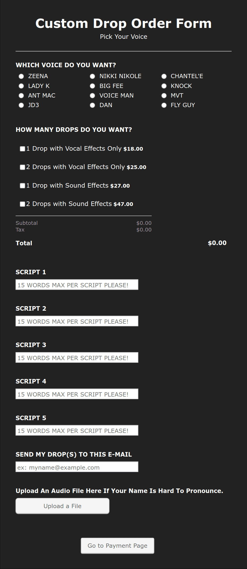Click the e-mail address input field
247x569 pixels.
77,467
